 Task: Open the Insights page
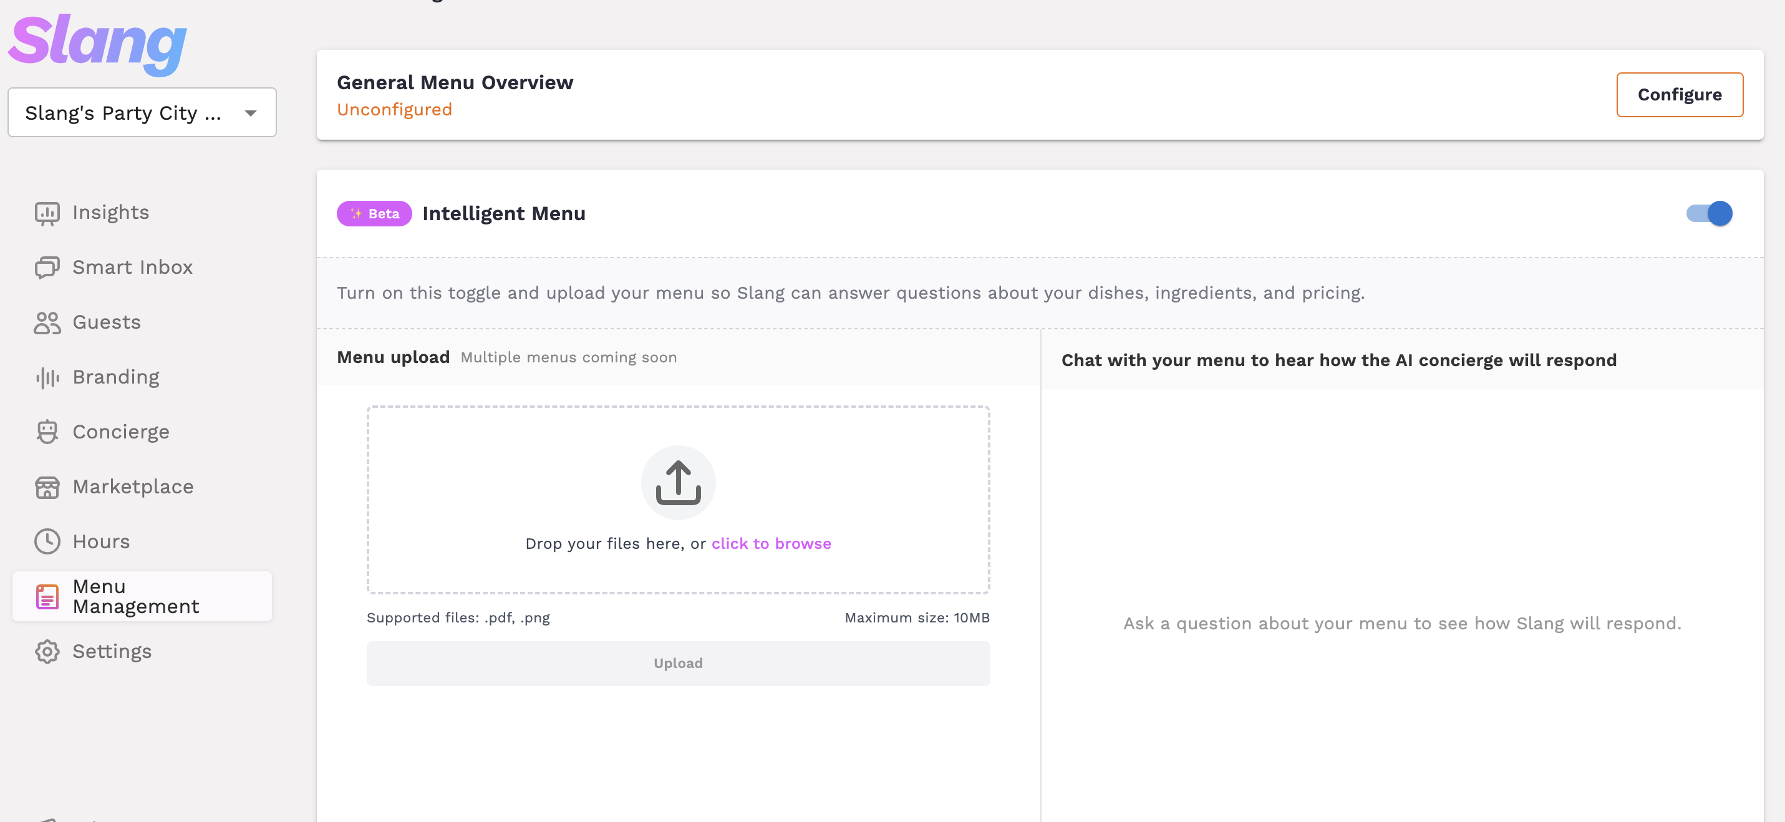coord(142,213)
